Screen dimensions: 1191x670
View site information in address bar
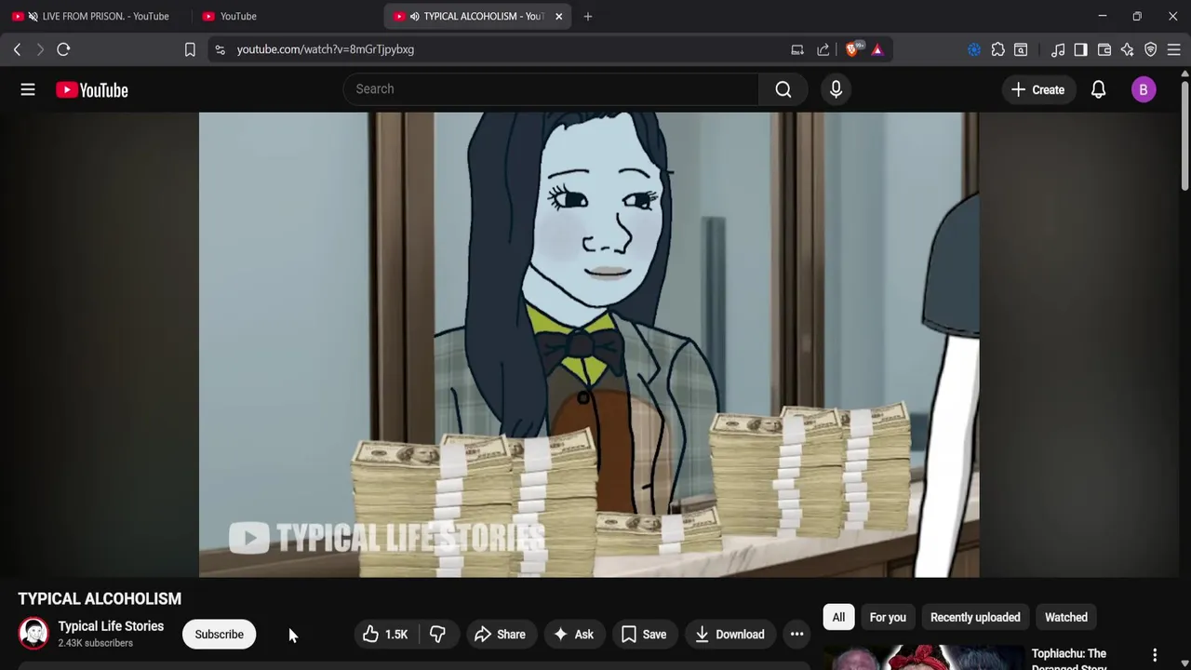(220, 49)
